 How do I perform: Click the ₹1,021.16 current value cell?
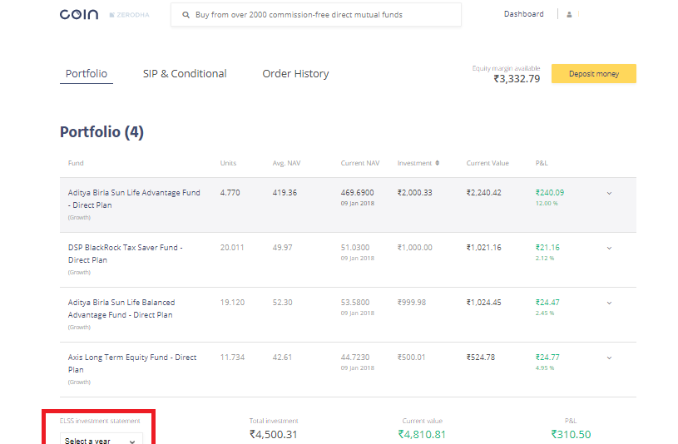[x=484, y=247]
